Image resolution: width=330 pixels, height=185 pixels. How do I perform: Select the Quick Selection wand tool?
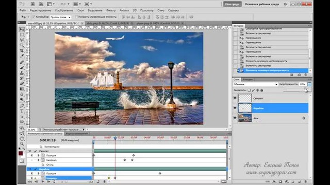pos(22,45)
